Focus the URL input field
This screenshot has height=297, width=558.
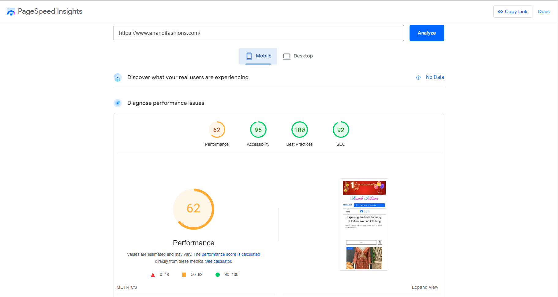coord(259,33)
